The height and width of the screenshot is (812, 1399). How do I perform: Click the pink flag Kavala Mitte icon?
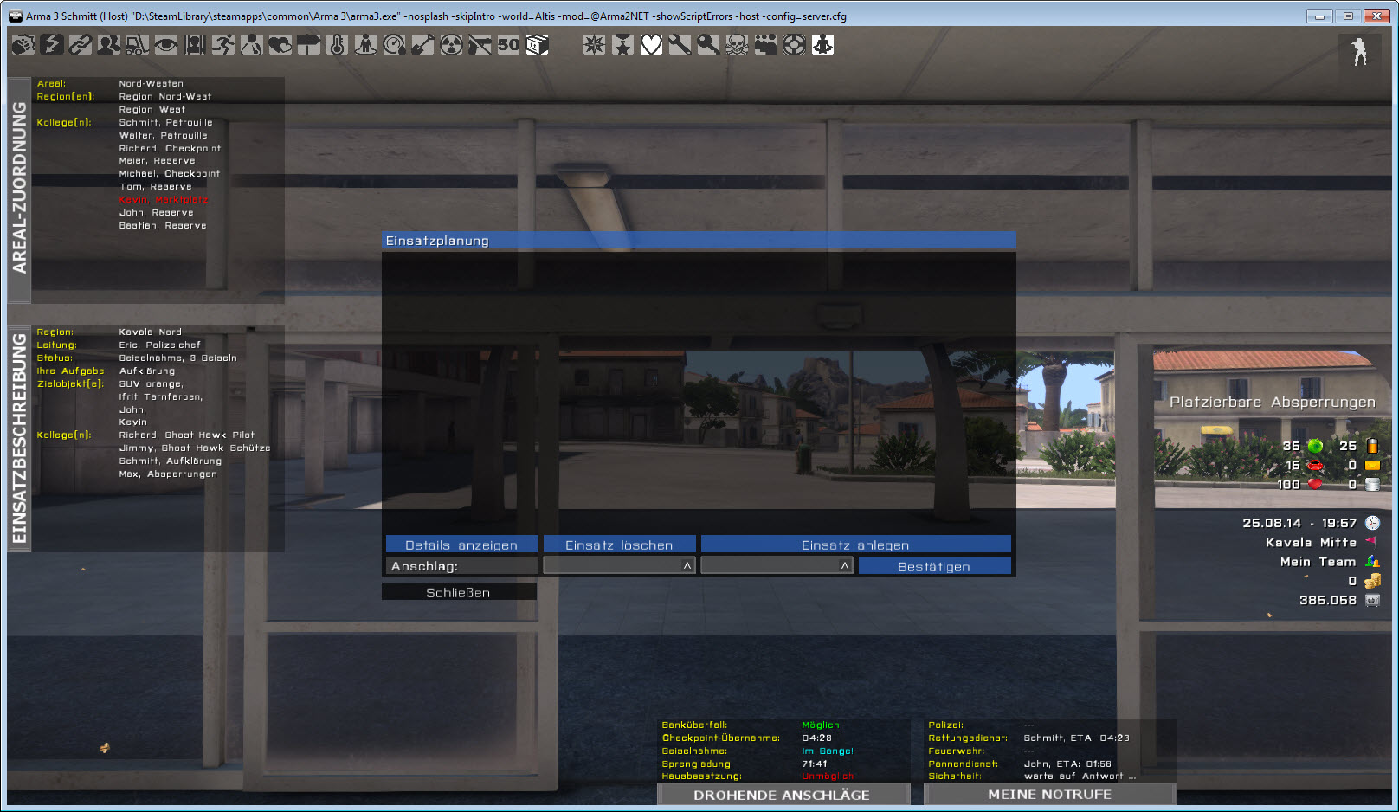[x=1372, y=542]
